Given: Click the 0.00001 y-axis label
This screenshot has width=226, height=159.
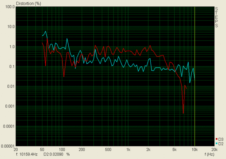Looking at the screenshot, I should click(8, 146).
